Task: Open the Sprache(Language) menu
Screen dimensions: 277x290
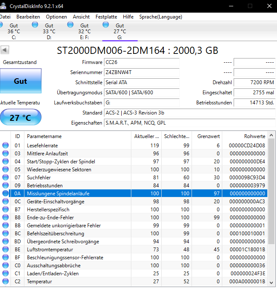Action: 161,17
